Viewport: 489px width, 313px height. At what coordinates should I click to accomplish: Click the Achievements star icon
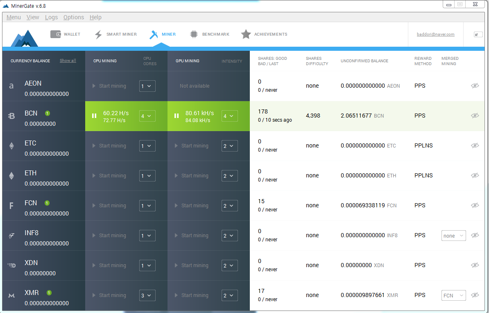click(x=246, y=34)
